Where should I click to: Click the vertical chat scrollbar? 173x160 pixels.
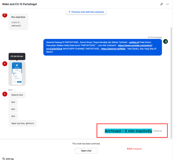pos(171,83)
